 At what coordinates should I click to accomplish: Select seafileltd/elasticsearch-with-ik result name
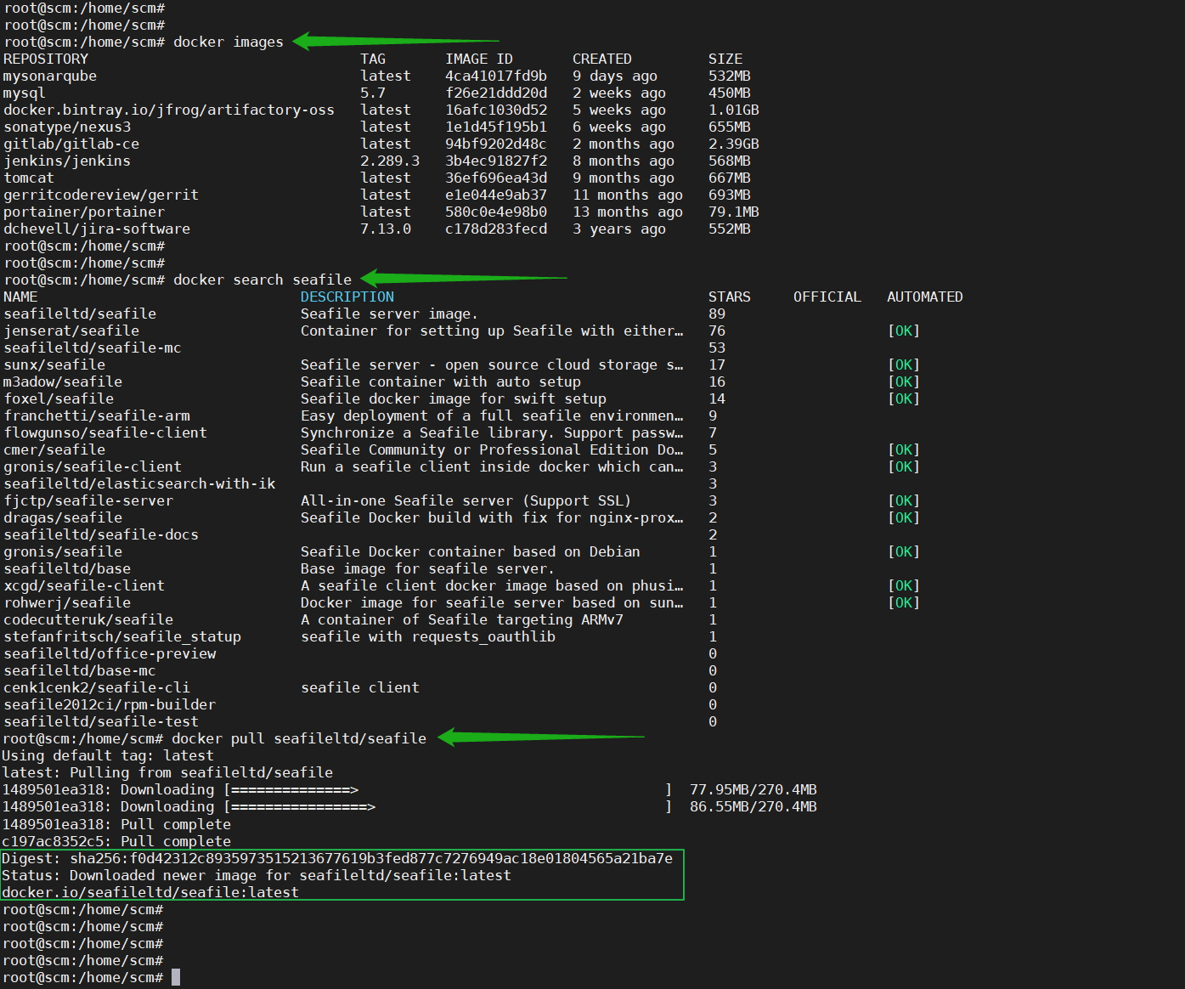pos(139,483)
